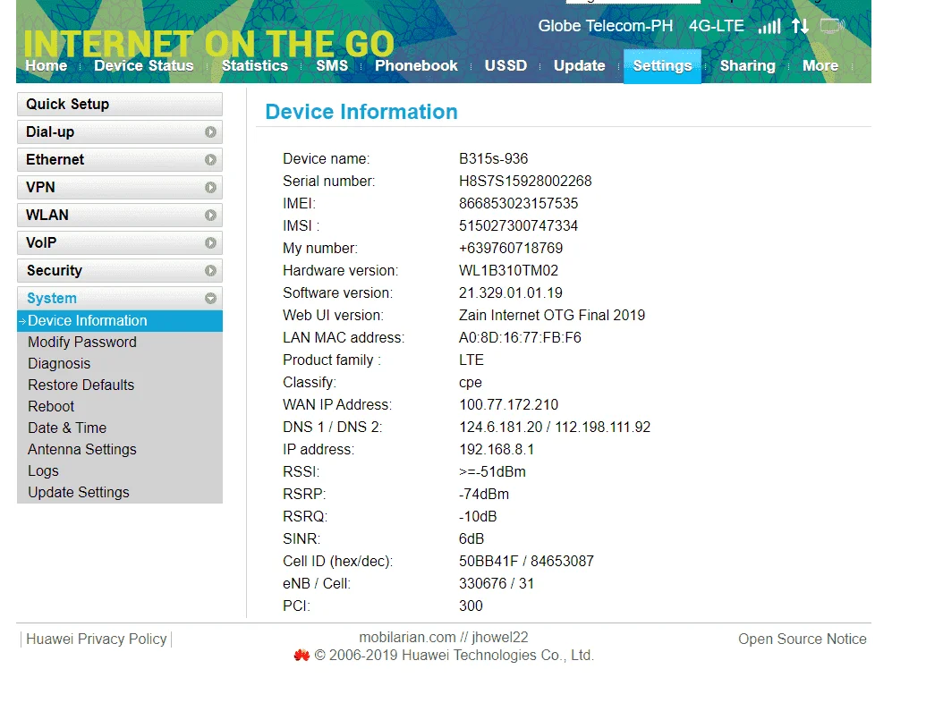This screenshot has height=720, width=926.
Task: Select Device Information in sidebar
Action: coord(120,320)
